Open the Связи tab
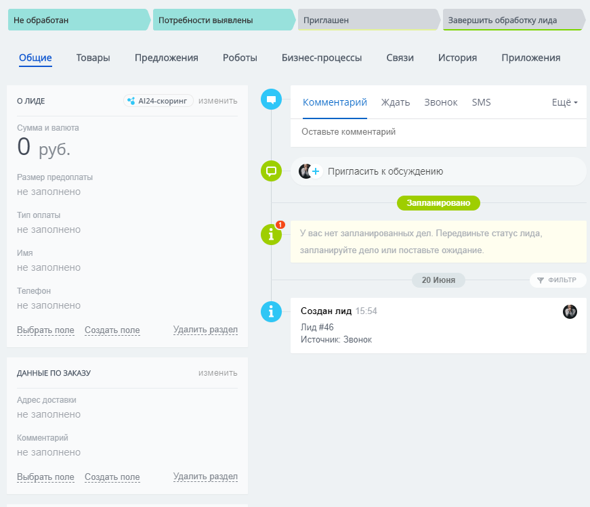This screenshot has height=507, width=590. [400, 58]
